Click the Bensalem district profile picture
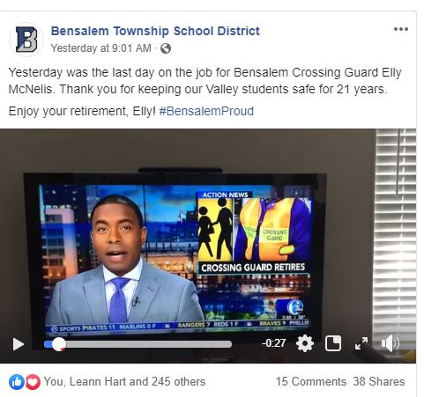Screen dimensions: 424x397 [26, 40]
